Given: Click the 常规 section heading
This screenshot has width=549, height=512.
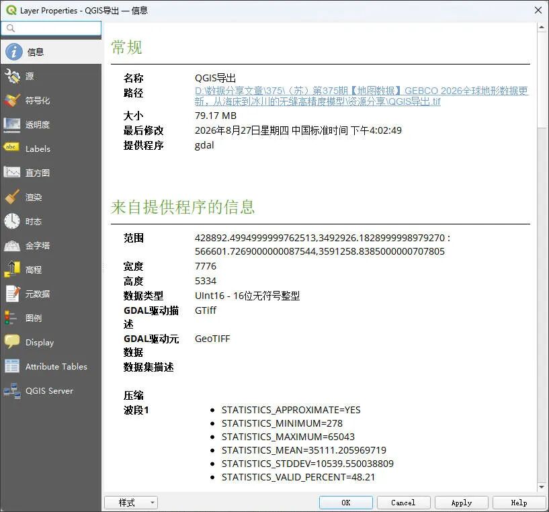Looking at the screenshot, I should [x=126, y=47].
